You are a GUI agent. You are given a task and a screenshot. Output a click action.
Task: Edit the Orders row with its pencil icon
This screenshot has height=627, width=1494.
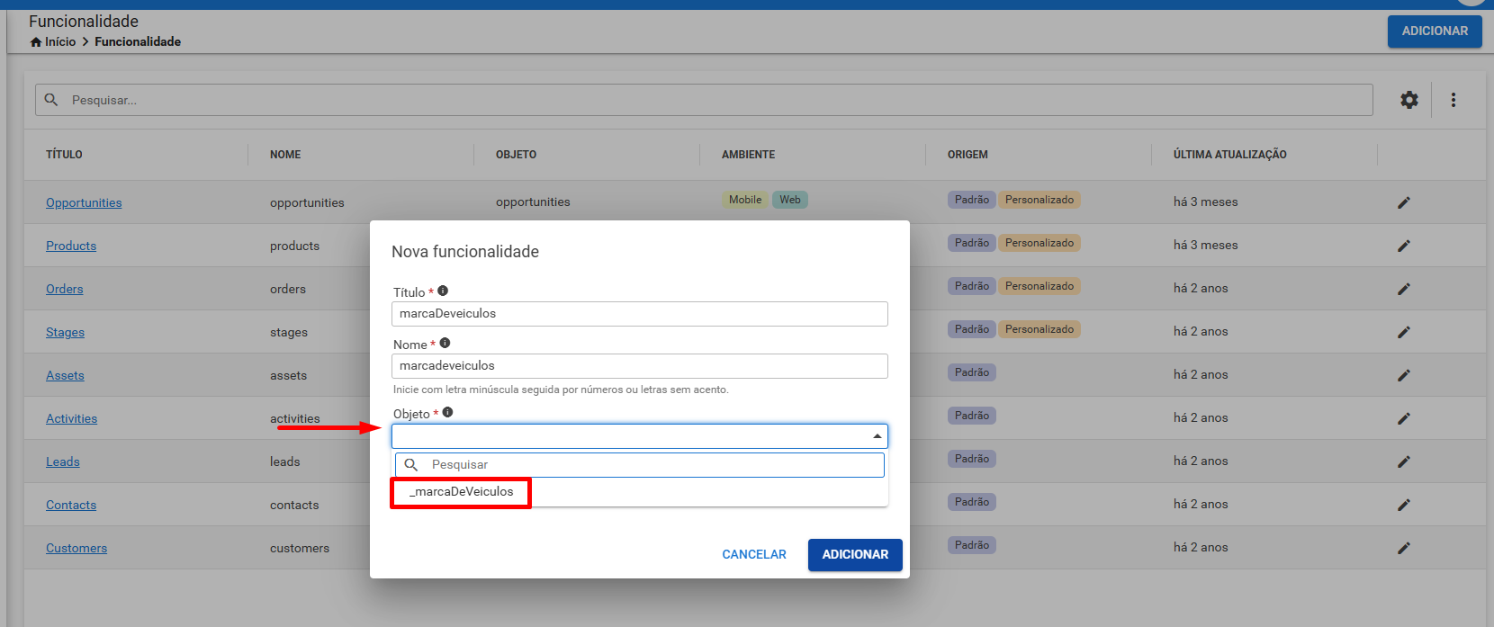[x=1404, y=289]
